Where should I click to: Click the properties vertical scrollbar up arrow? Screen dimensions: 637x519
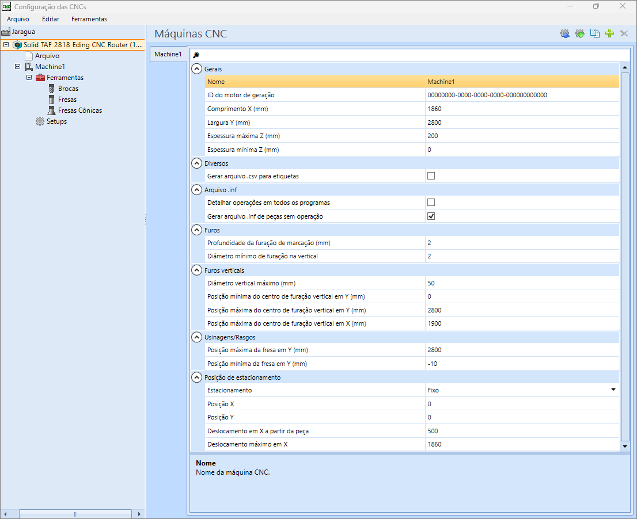[x=625, y=67]
